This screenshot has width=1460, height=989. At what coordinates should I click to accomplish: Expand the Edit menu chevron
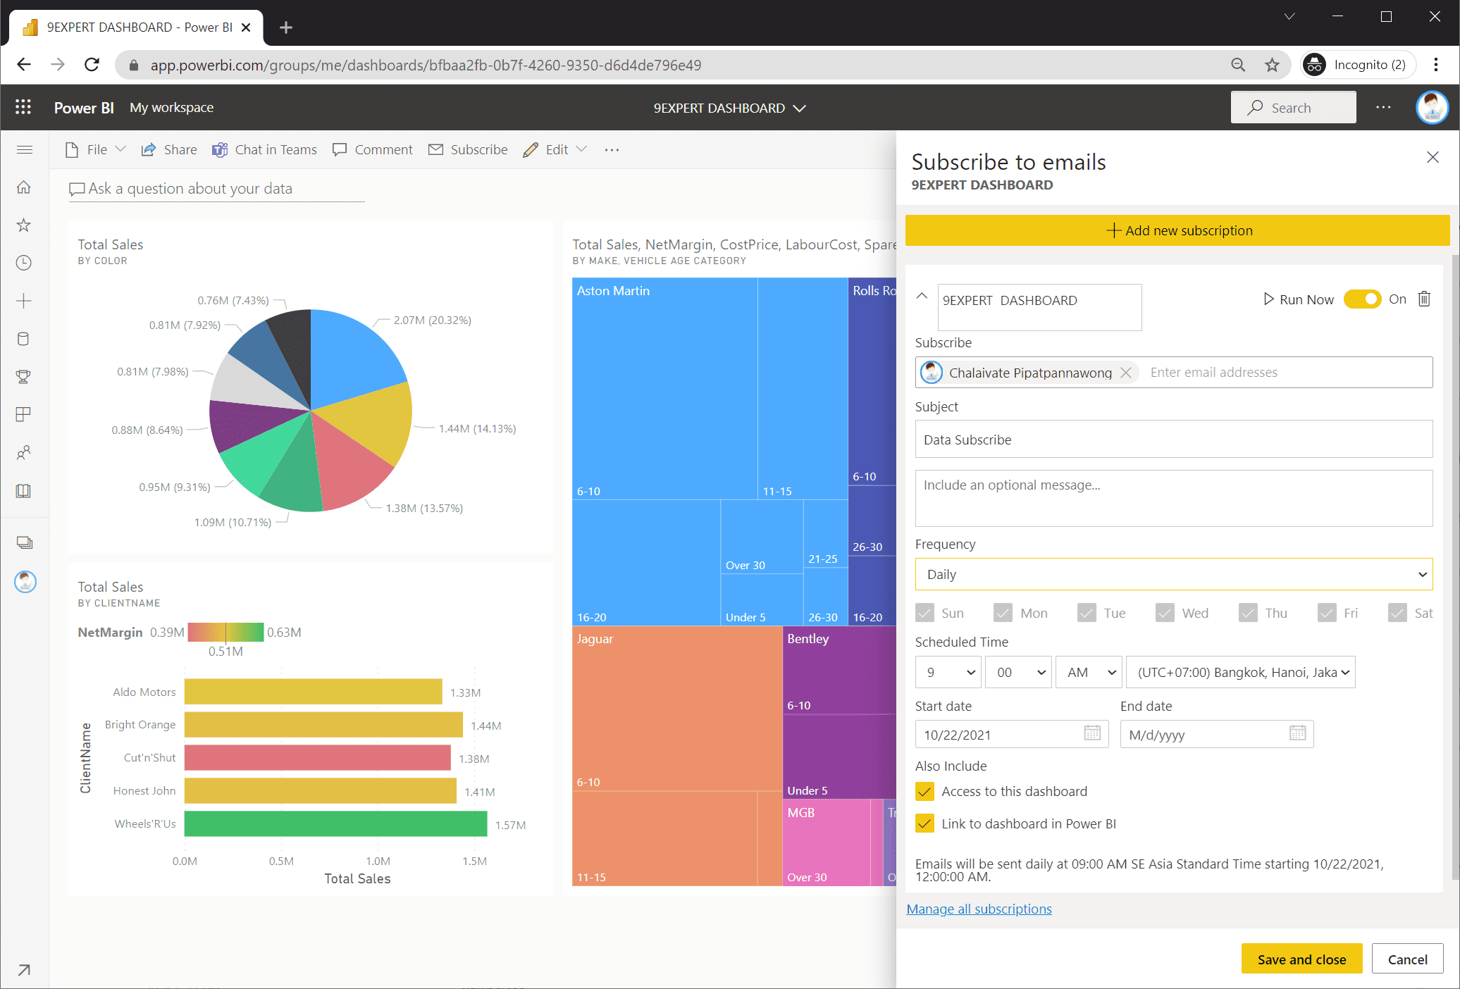click(x=581, y=149)
